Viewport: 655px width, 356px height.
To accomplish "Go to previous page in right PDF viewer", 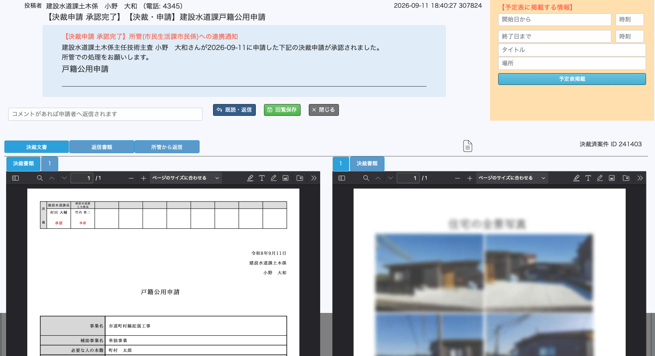I will click(x=378, y=178).
